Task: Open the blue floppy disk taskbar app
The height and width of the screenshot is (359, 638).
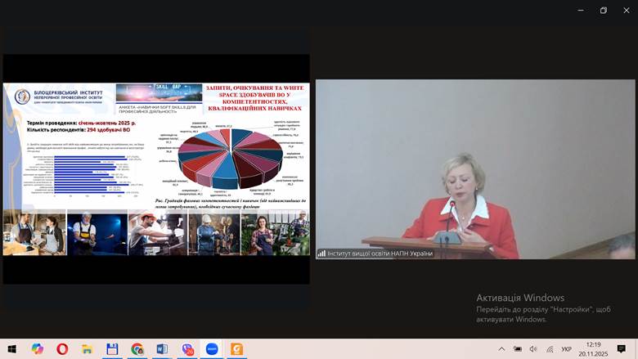Action: 112,348
